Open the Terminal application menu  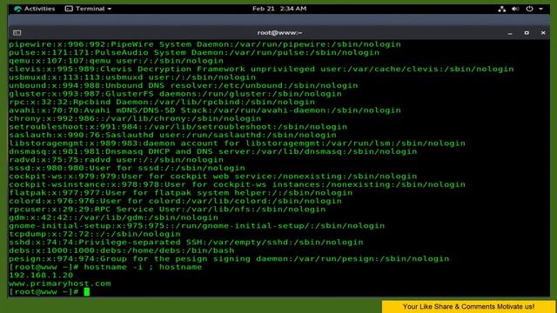(88, 9)
